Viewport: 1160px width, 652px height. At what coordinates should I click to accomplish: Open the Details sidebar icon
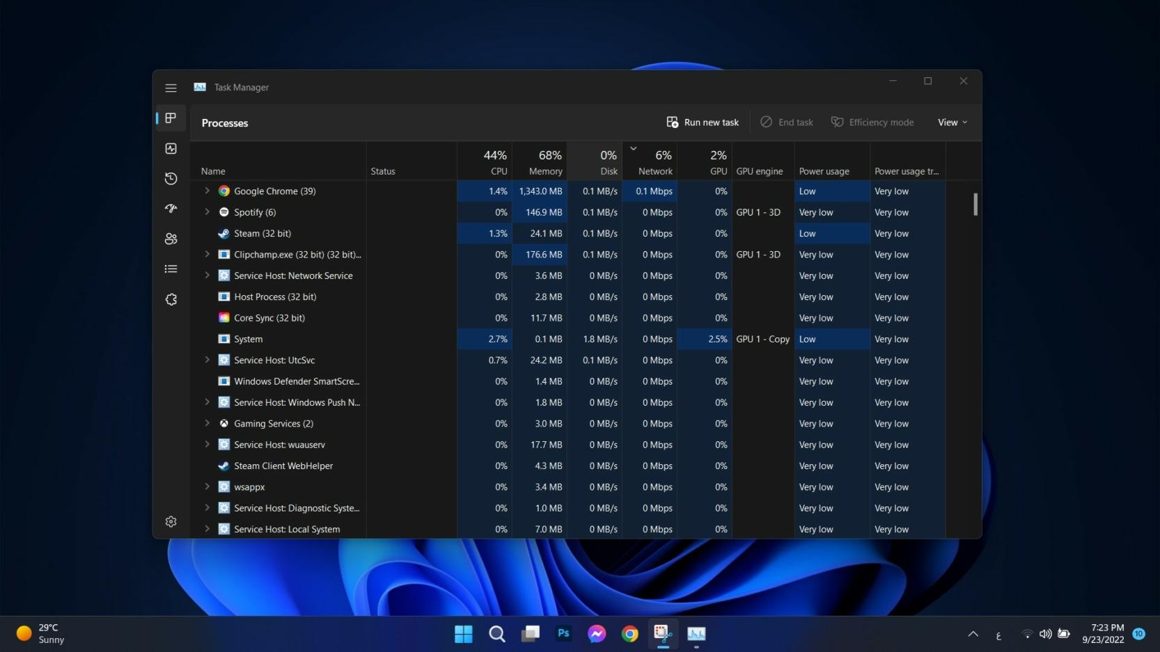coord(171,269)
